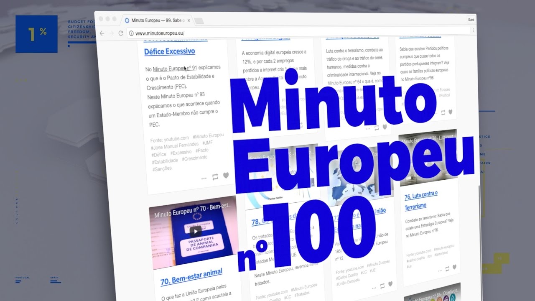535x301 pixels.
Task: Like the post tagged #União Europeia
Action: click(x=390, y=284)
